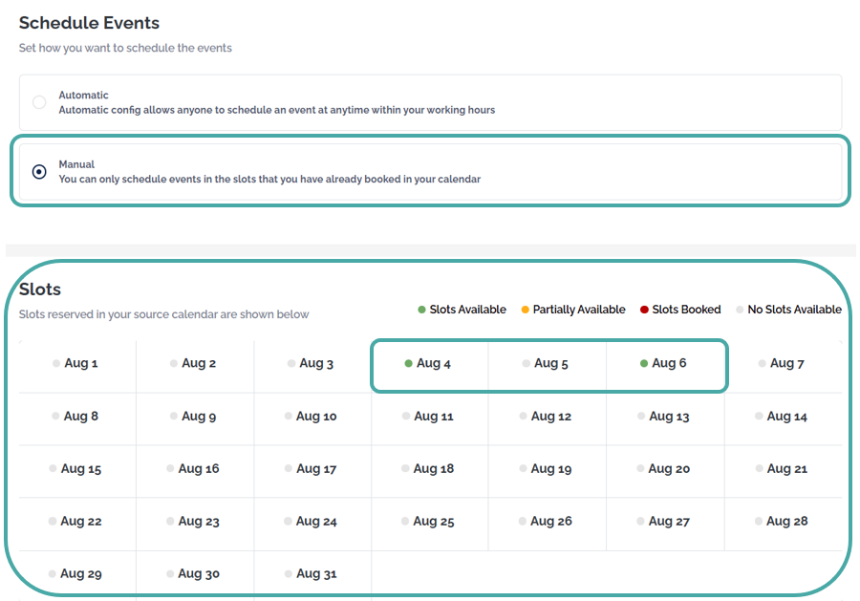Click the Manual option description card

(430, 172)
